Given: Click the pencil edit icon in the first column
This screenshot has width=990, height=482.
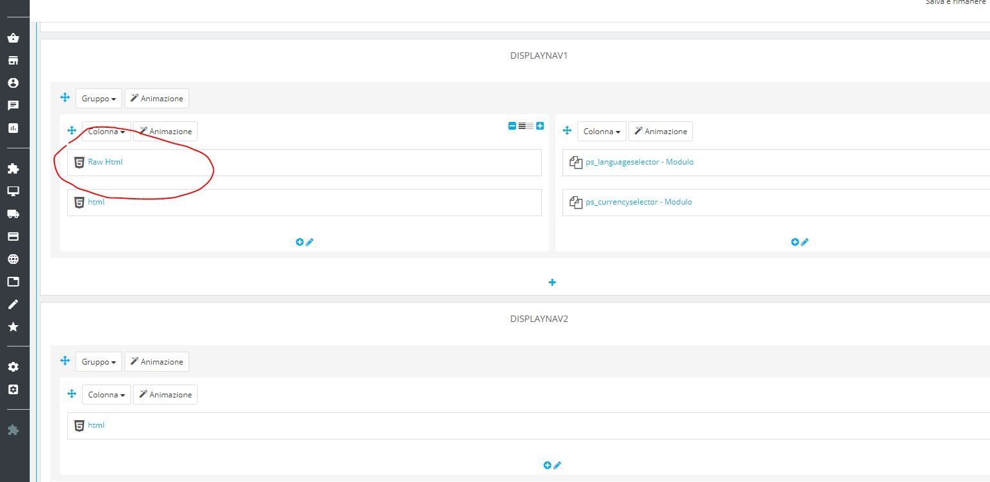Looking at the screenshot, I should 310,242.
